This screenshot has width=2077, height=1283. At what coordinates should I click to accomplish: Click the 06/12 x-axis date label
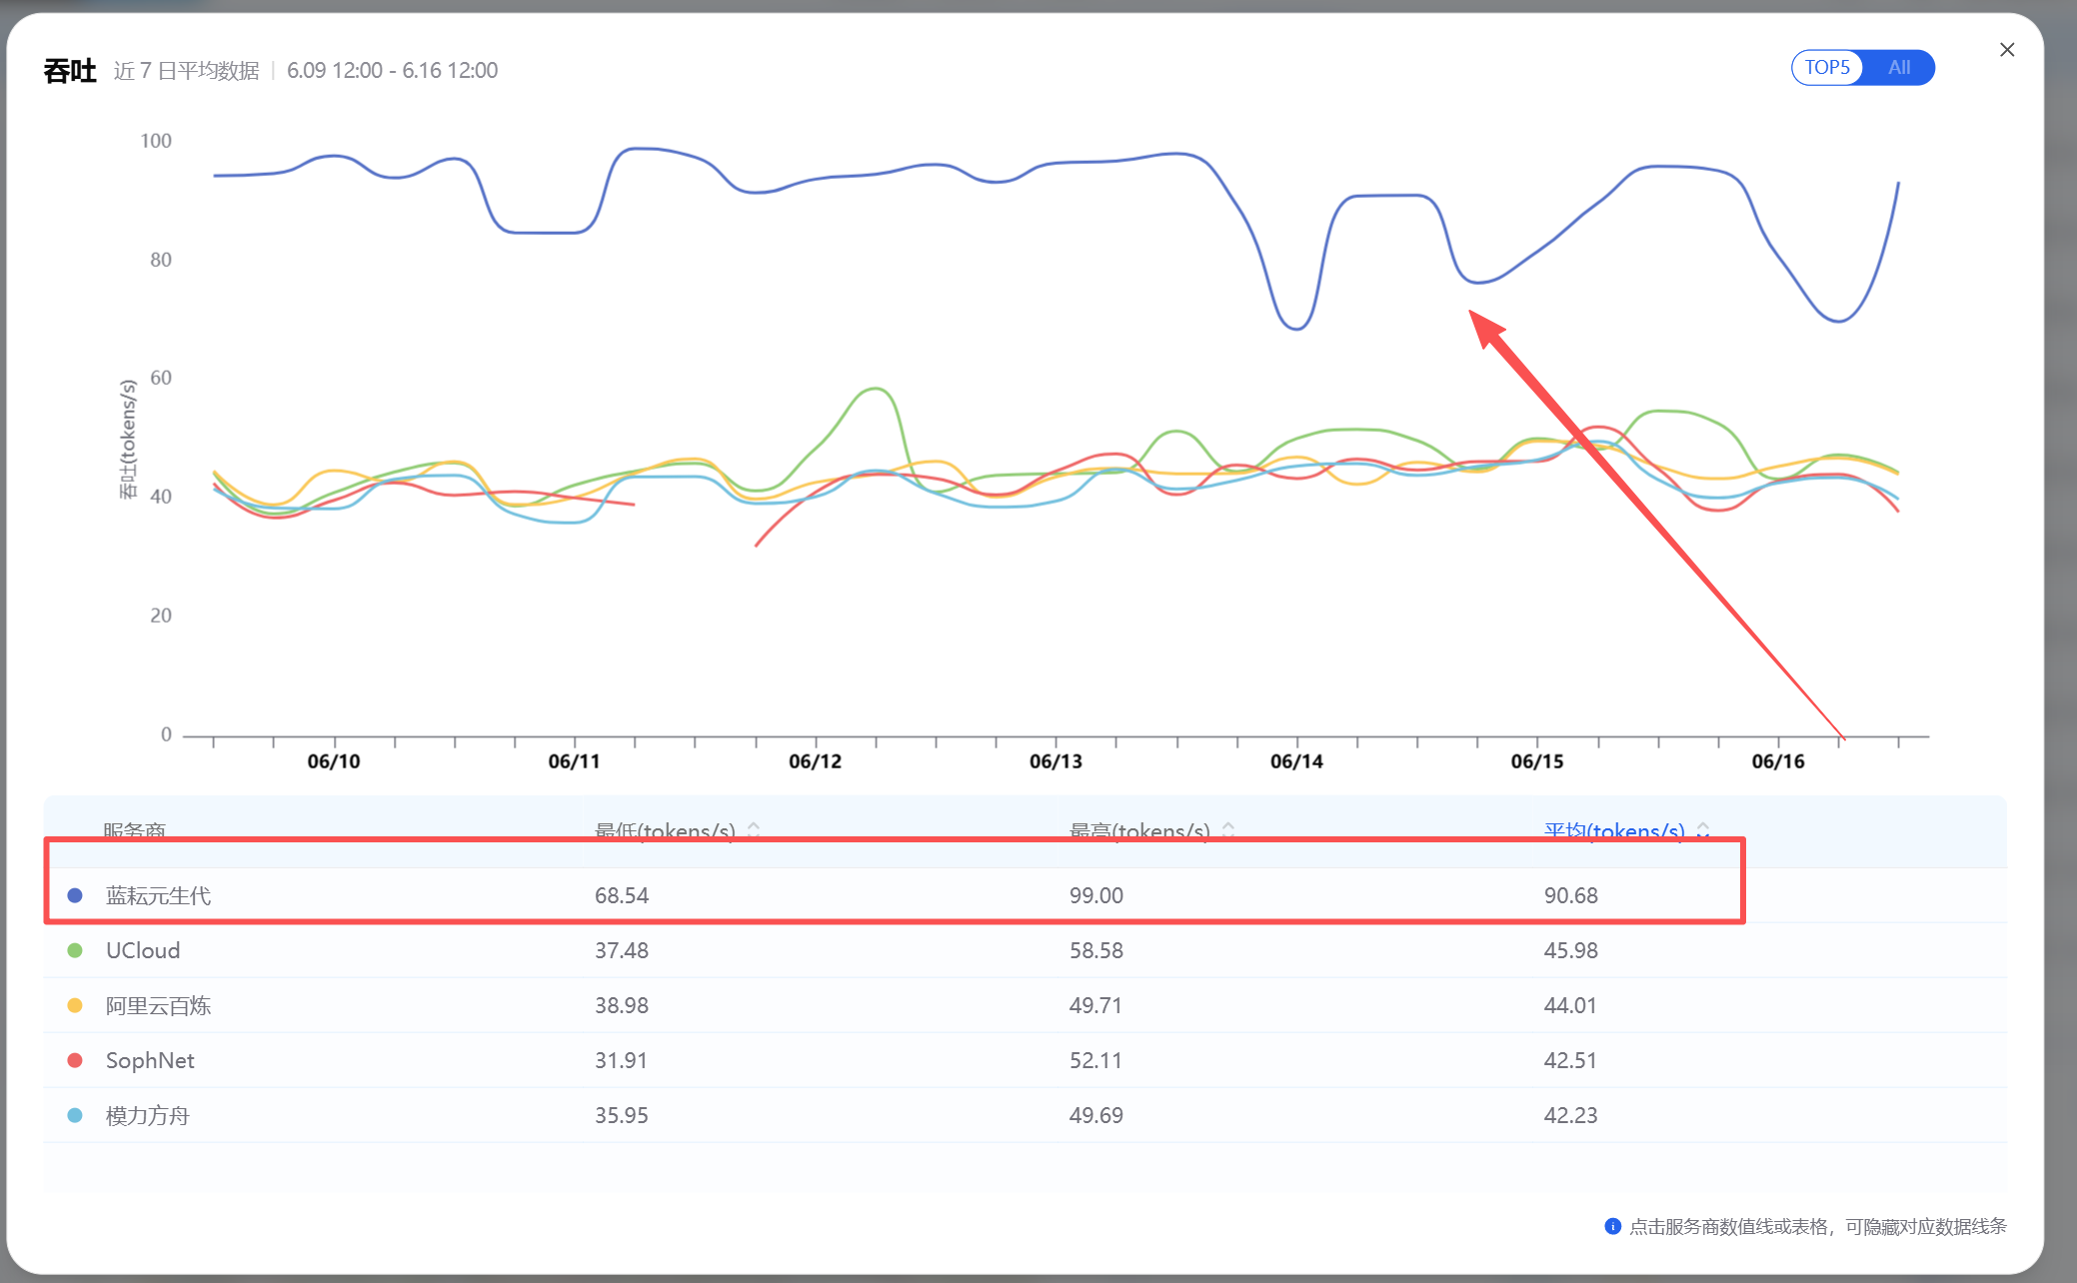click(x=816, y=761)
